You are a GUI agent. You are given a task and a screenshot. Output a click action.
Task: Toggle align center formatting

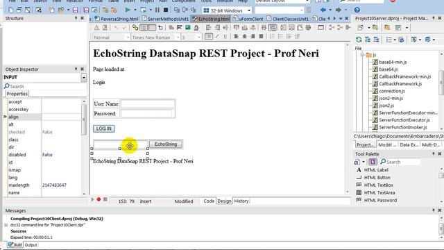coord(244,37)
